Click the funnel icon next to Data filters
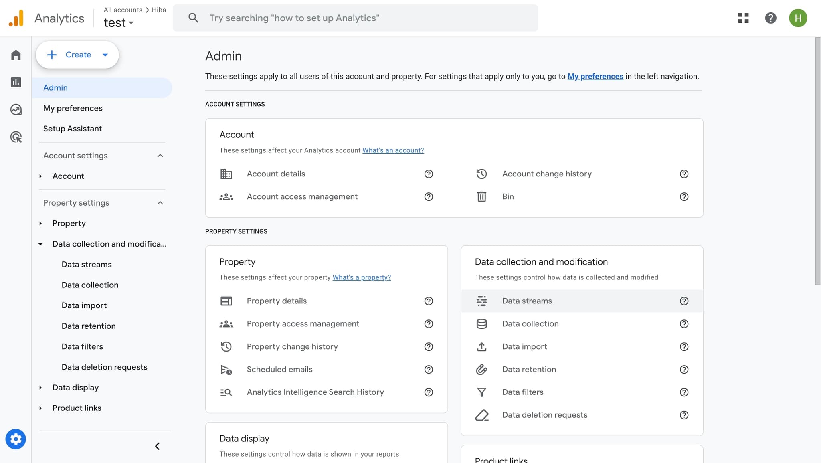Viewport: 821px width, 463px height. (482, 392)
